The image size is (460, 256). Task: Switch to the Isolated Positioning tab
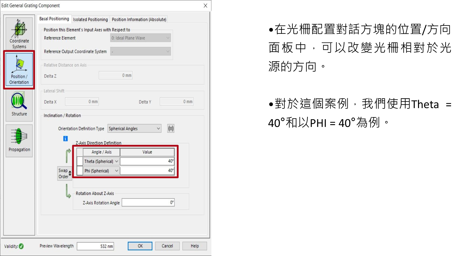(x=90, y=19)
